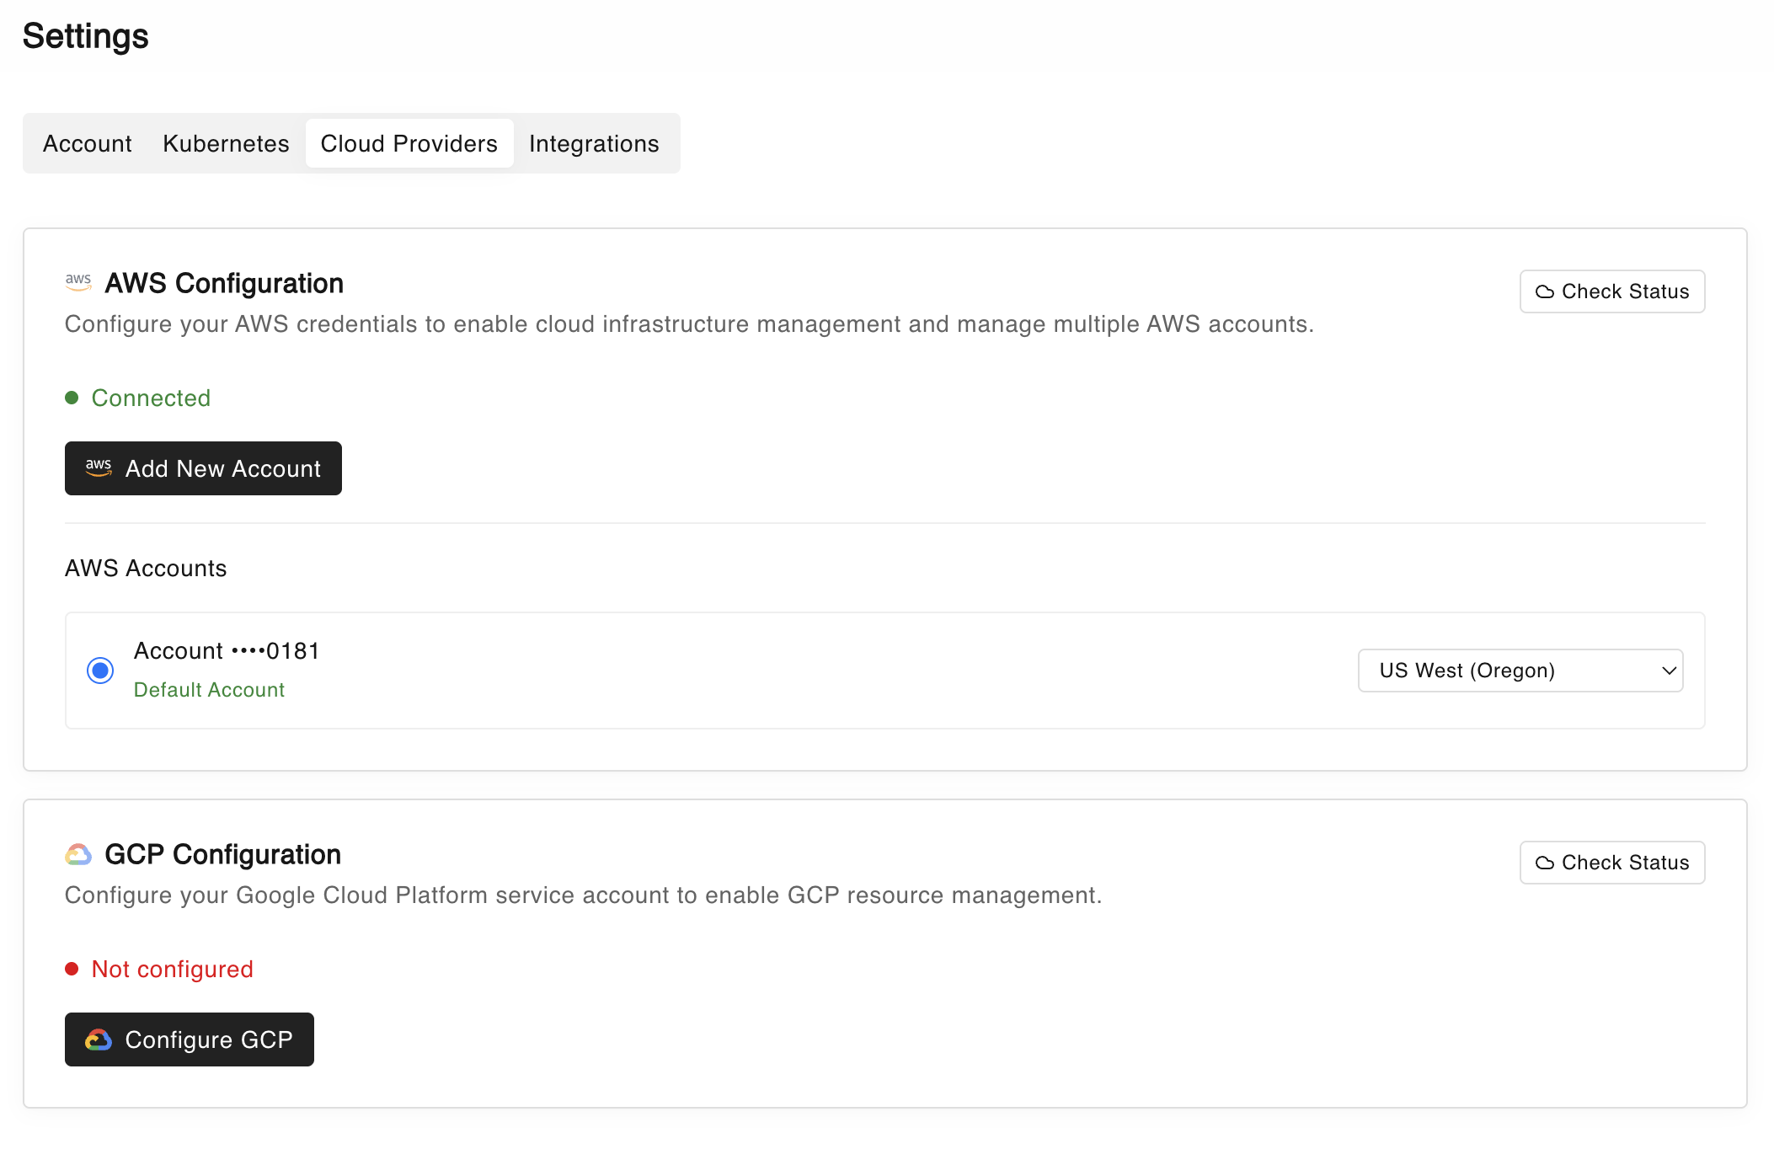The image size is (1774, 1149).
Task: Click the red Not configured status dot
Action: (72, 969)
